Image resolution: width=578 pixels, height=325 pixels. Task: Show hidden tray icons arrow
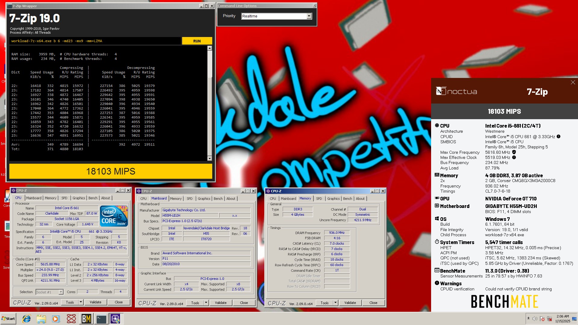pyautogui.click(x=528, y=318)
